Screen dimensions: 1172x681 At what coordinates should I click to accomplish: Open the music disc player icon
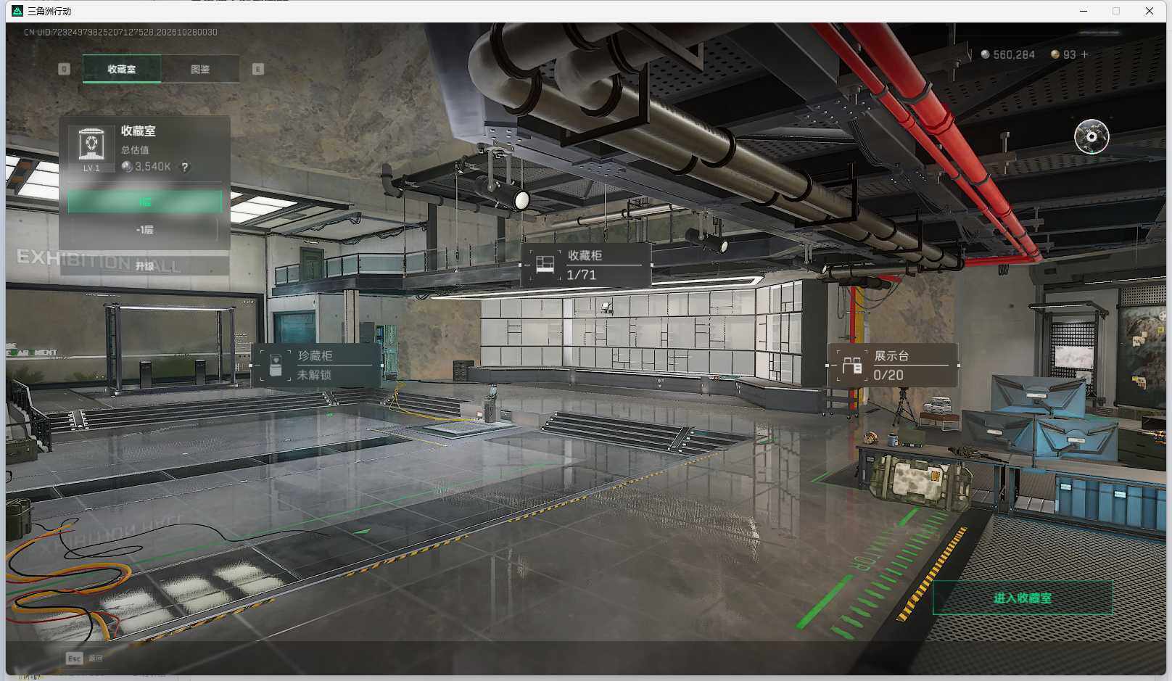pyautogui.click(x=1091, y=136)
